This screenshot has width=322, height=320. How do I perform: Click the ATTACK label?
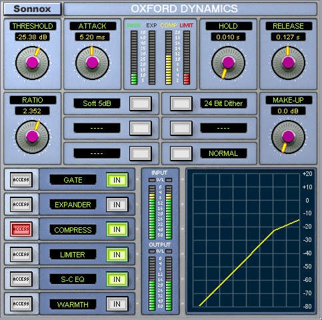point(93,26)
